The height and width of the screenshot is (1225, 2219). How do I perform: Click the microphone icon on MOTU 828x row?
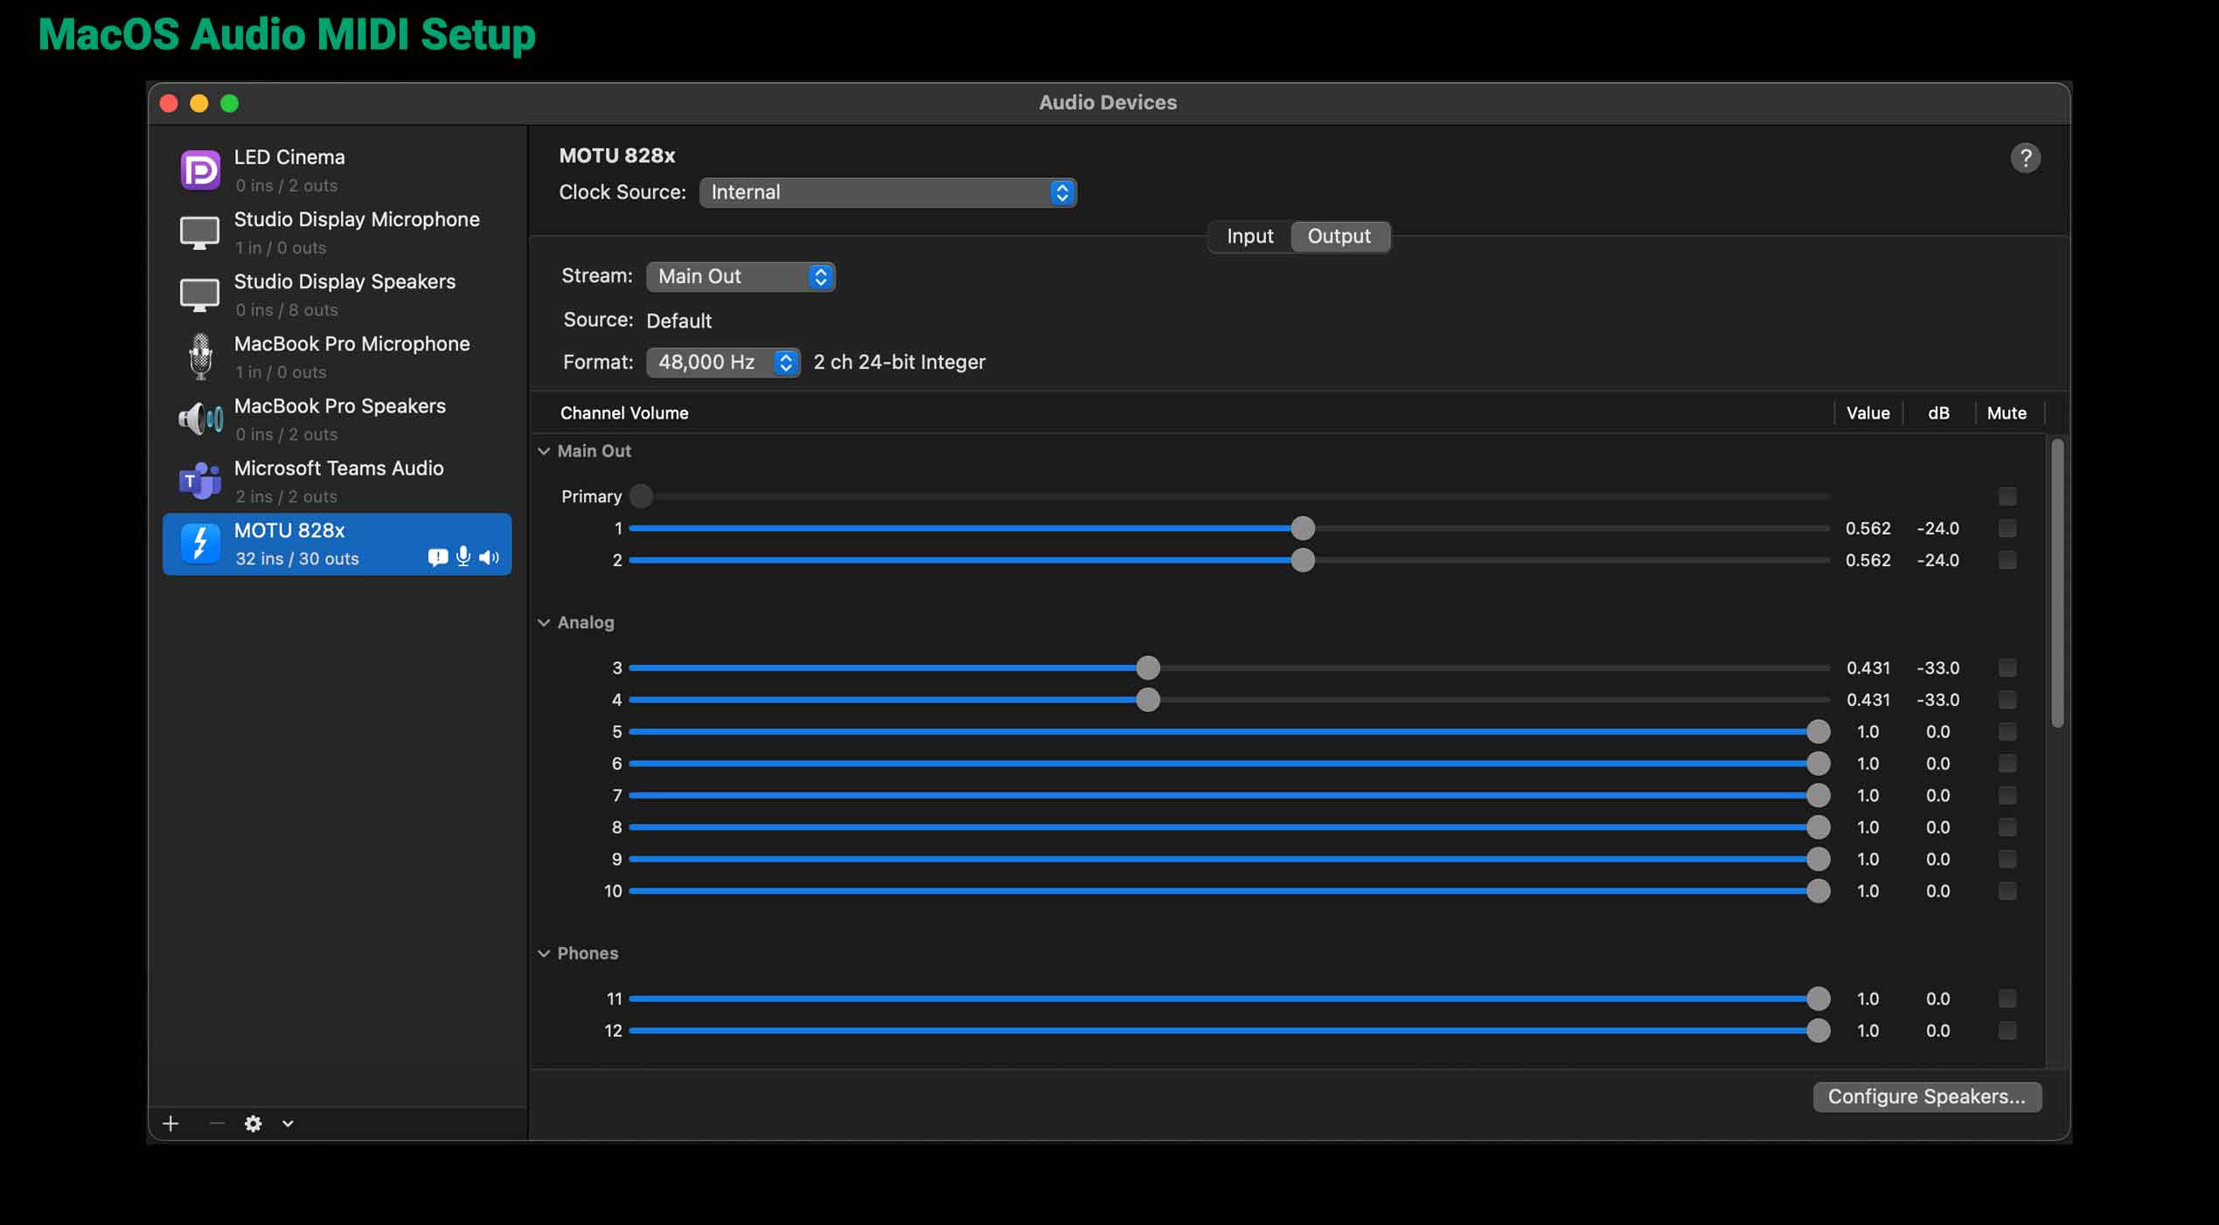pyautogui.click(x=463, y=557)
